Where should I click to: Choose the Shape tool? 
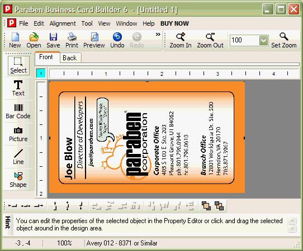(x=18, y=180)
